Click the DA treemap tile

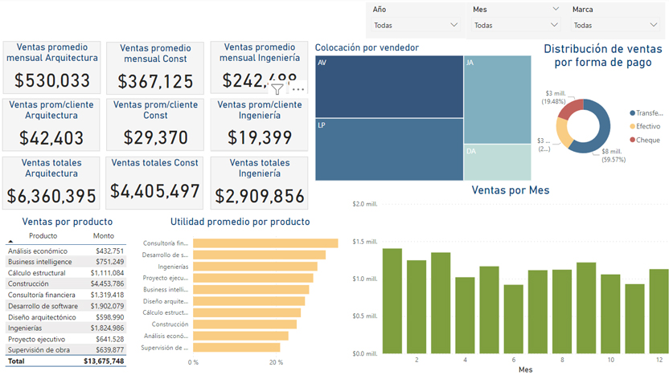coord(497,163)
